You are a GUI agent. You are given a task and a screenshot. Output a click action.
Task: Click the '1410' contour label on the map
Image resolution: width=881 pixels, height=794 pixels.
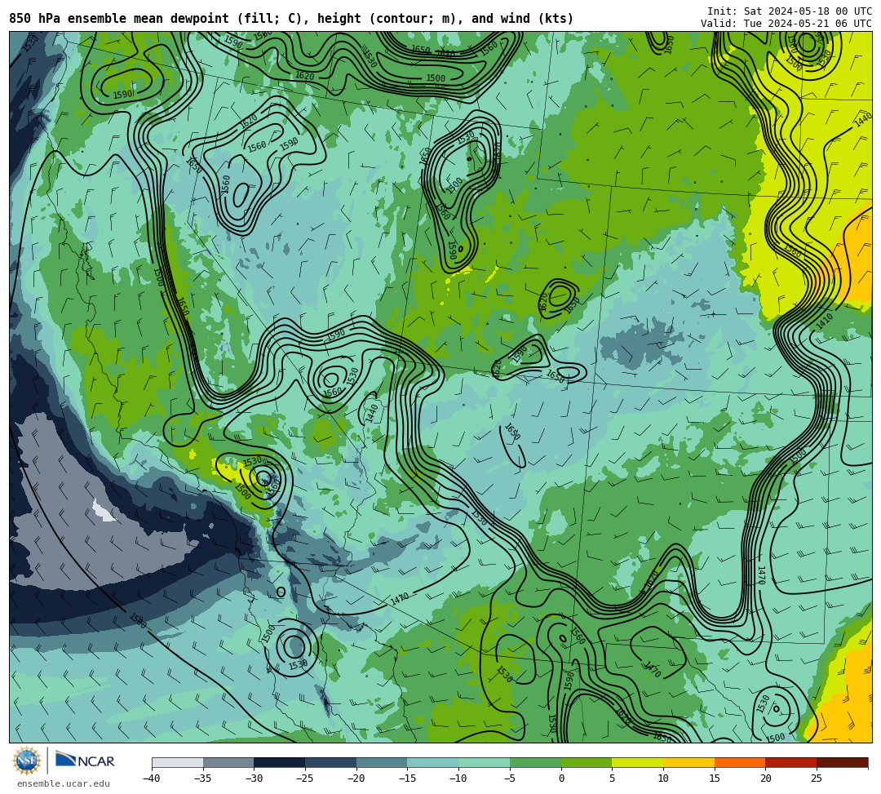(825, 322)
